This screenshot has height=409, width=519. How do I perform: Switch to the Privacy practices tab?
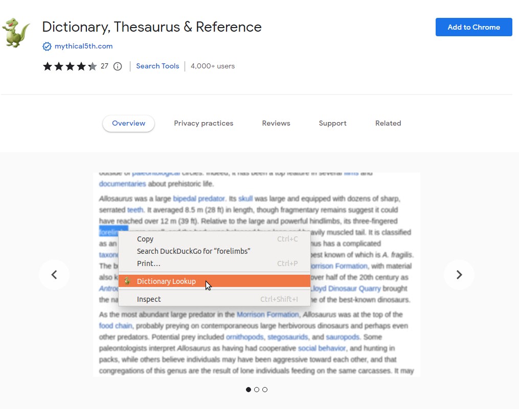tap(204, 123)
